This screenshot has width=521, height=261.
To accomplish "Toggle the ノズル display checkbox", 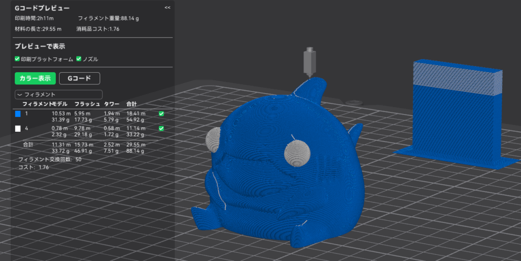I will tap(79, 59).
